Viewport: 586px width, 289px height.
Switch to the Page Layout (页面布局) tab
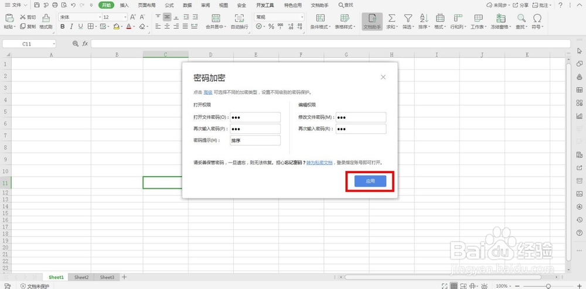click(146, 5)
